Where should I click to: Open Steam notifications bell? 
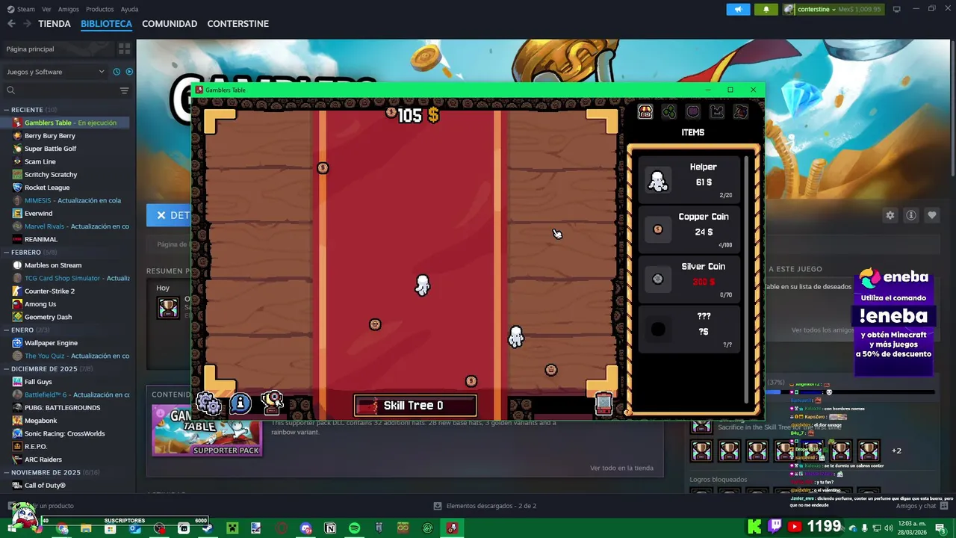pos(766,9)
